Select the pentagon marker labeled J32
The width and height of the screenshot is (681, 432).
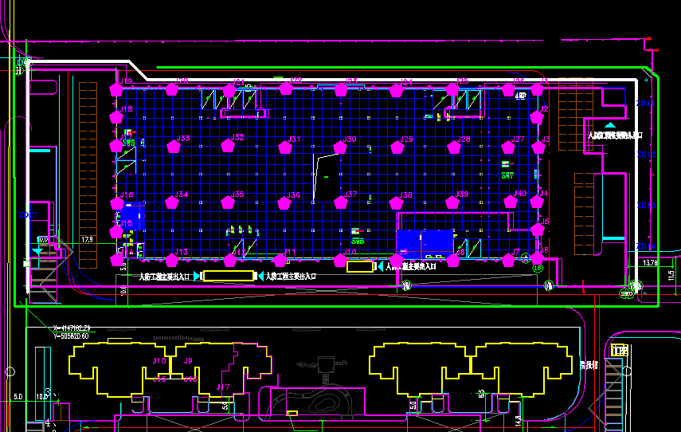[x=229, y=147]
